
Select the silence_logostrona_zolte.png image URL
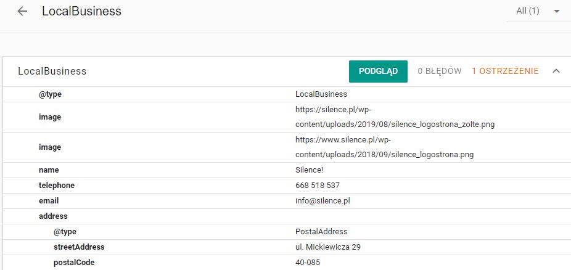pos(395,117)
